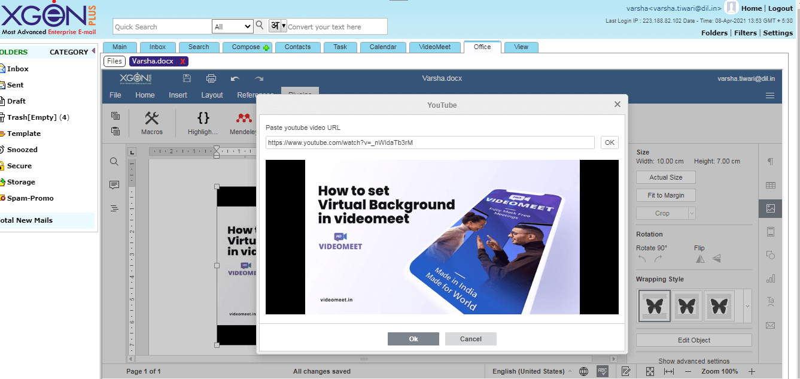Toggle track changes icon in status bar
Viewport: 800px width, 379px height.
(626, 371)
